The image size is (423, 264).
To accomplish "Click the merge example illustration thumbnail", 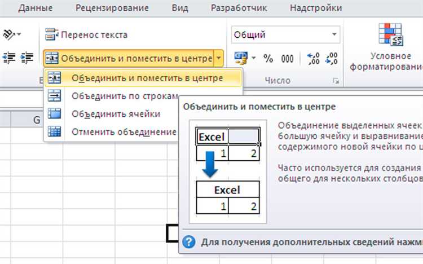I will click(228, 171).
